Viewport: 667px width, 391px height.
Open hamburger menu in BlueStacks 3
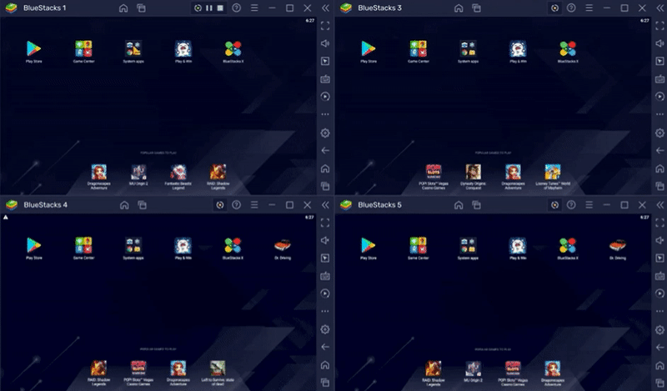(x=589, y=8)
